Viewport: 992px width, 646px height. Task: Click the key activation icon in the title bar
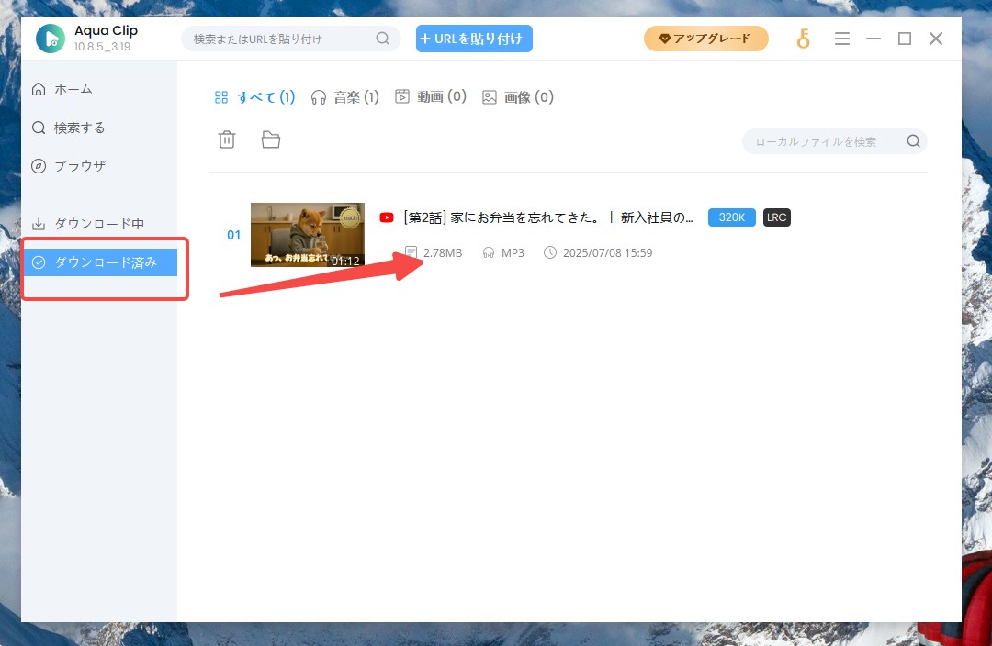(803, 39)
